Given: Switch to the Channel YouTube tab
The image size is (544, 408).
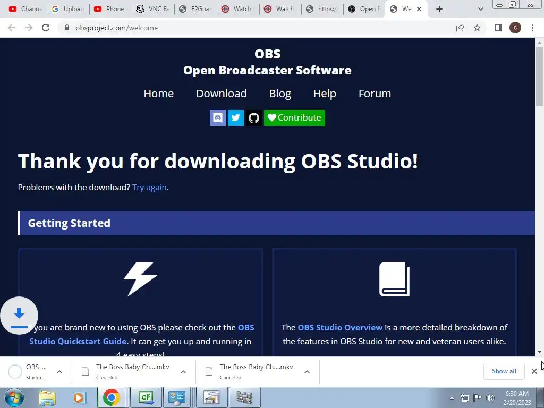Looking at the screenshot, I should (x=25, y=9).
